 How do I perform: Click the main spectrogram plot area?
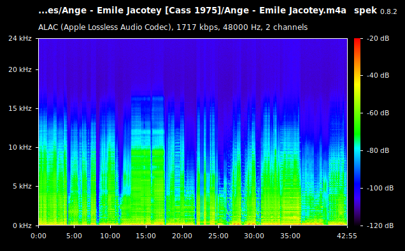pyautogui.click(x=193, y=132)
